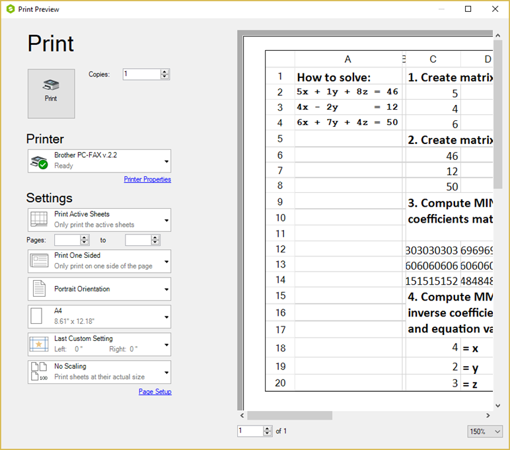
Task: Click the '4x - 2y = 12' equation
Action: [347, 107]
